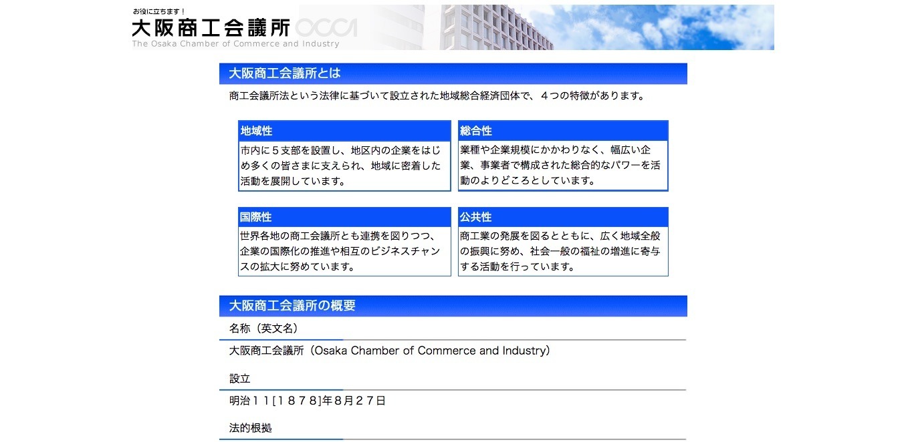Click the Osaka Chamber of Commerce and Industry text
This screenshot has height=442, width=908.
tap(388, 351)
